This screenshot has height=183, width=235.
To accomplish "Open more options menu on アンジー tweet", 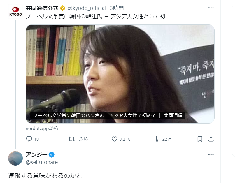I will coord(211,154).
